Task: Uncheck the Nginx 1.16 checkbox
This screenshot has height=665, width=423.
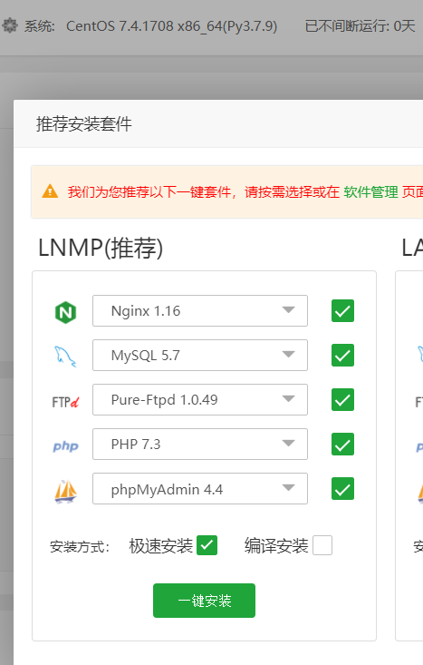Action: pos(342,311)
